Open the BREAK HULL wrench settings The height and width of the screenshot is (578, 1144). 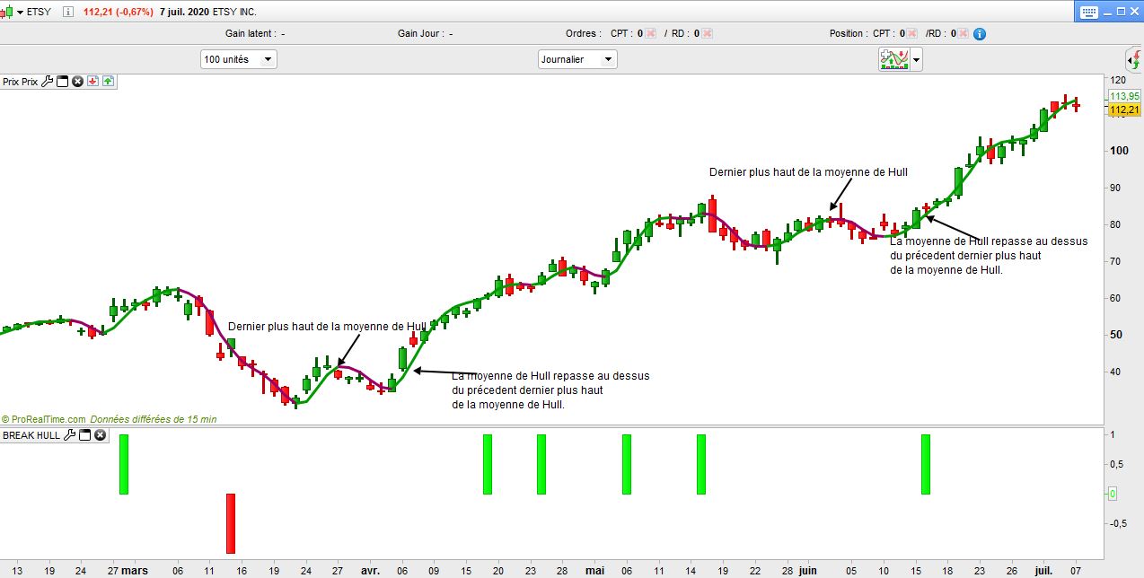coord(69,435)
